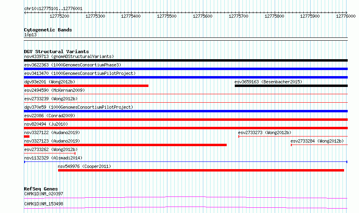Click ruler position 12775700
This screenshot has width=359, height=213.
[238, 16]
